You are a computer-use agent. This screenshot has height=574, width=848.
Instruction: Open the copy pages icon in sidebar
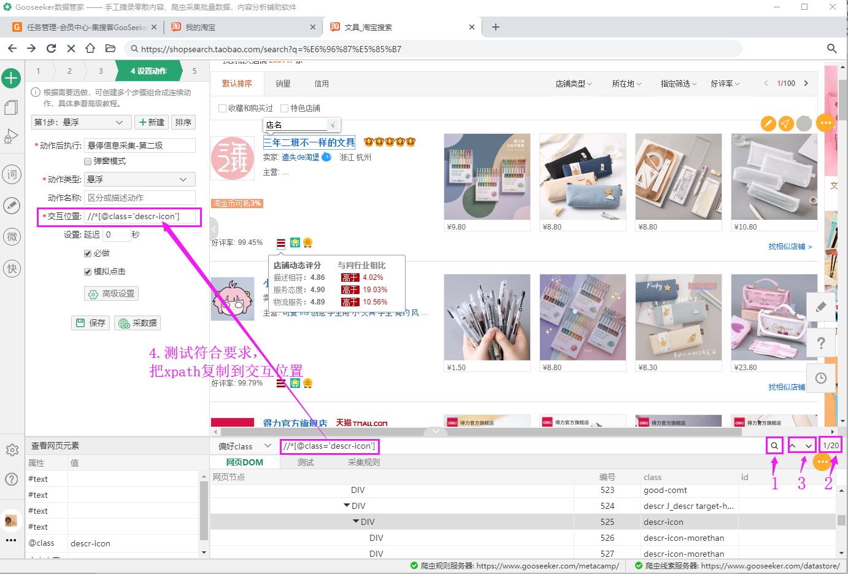tap(11, 107)
